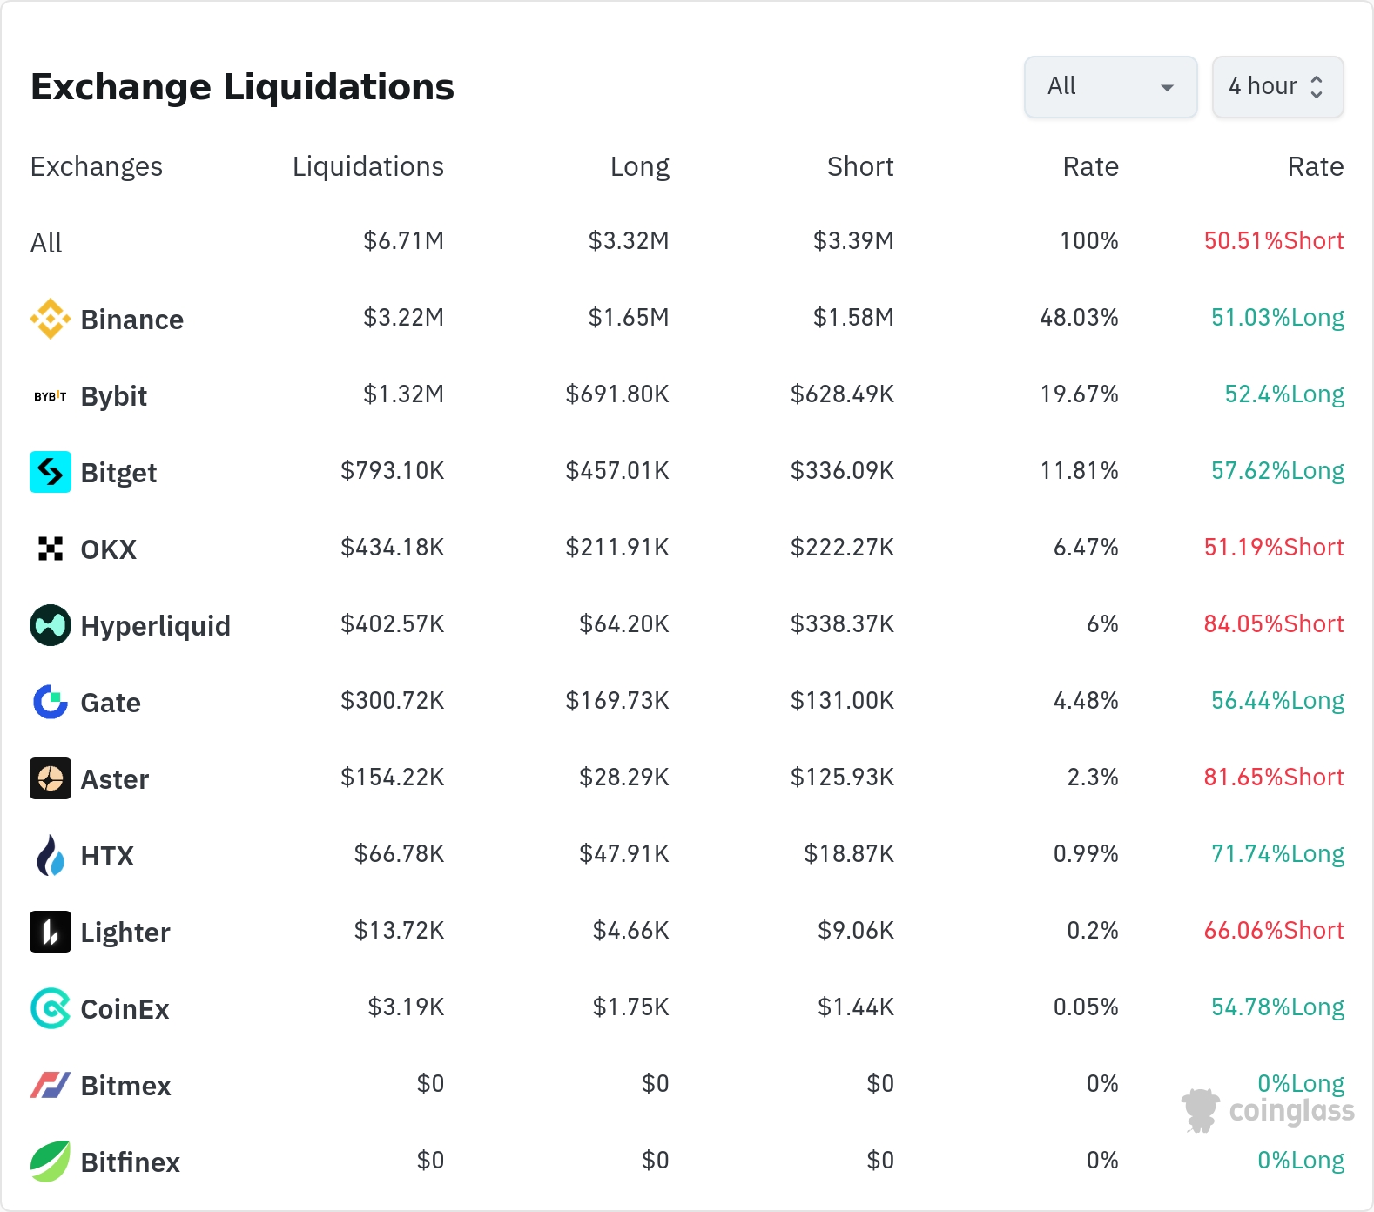
Task: Open the All coin filter dropdown
Action: [1110, 87]
